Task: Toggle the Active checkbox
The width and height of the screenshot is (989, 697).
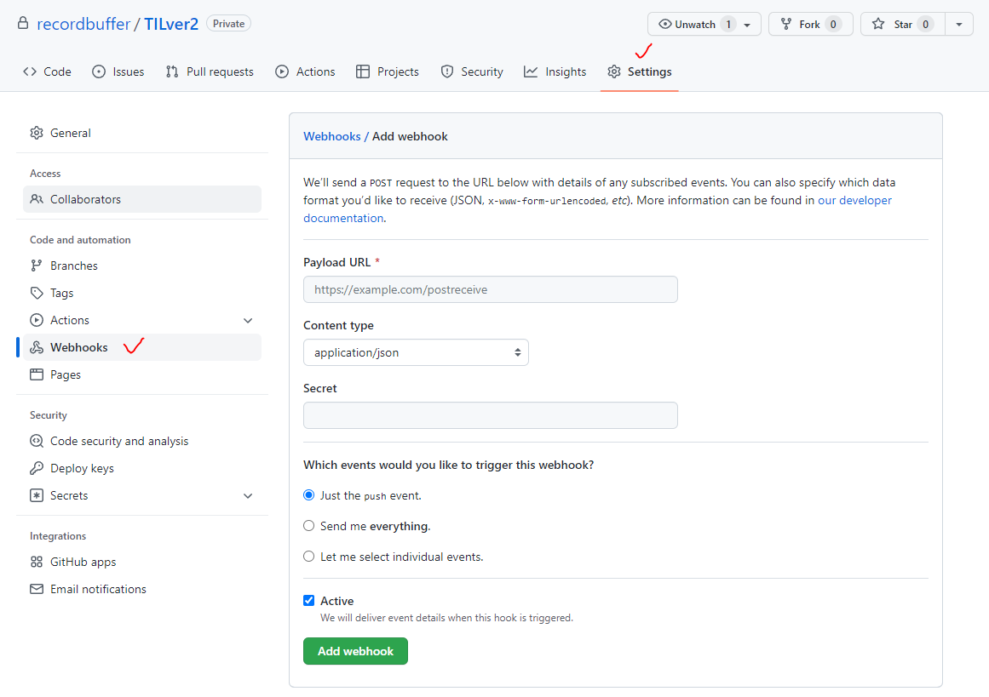Action: [308, 601]
